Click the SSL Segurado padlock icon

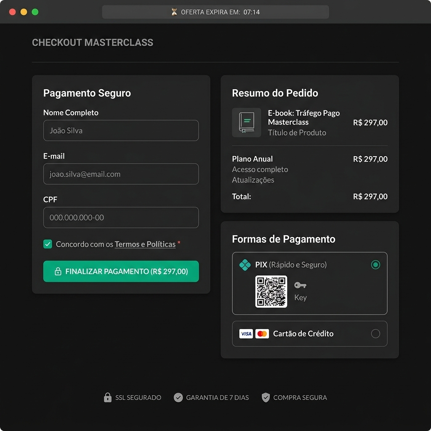click(107, 397)
